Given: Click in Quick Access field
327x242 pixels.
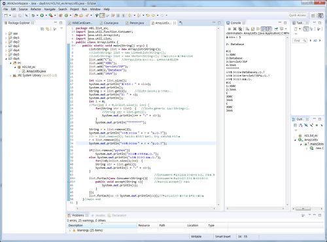Looking at the screenshot, I should tap(298, 15).
